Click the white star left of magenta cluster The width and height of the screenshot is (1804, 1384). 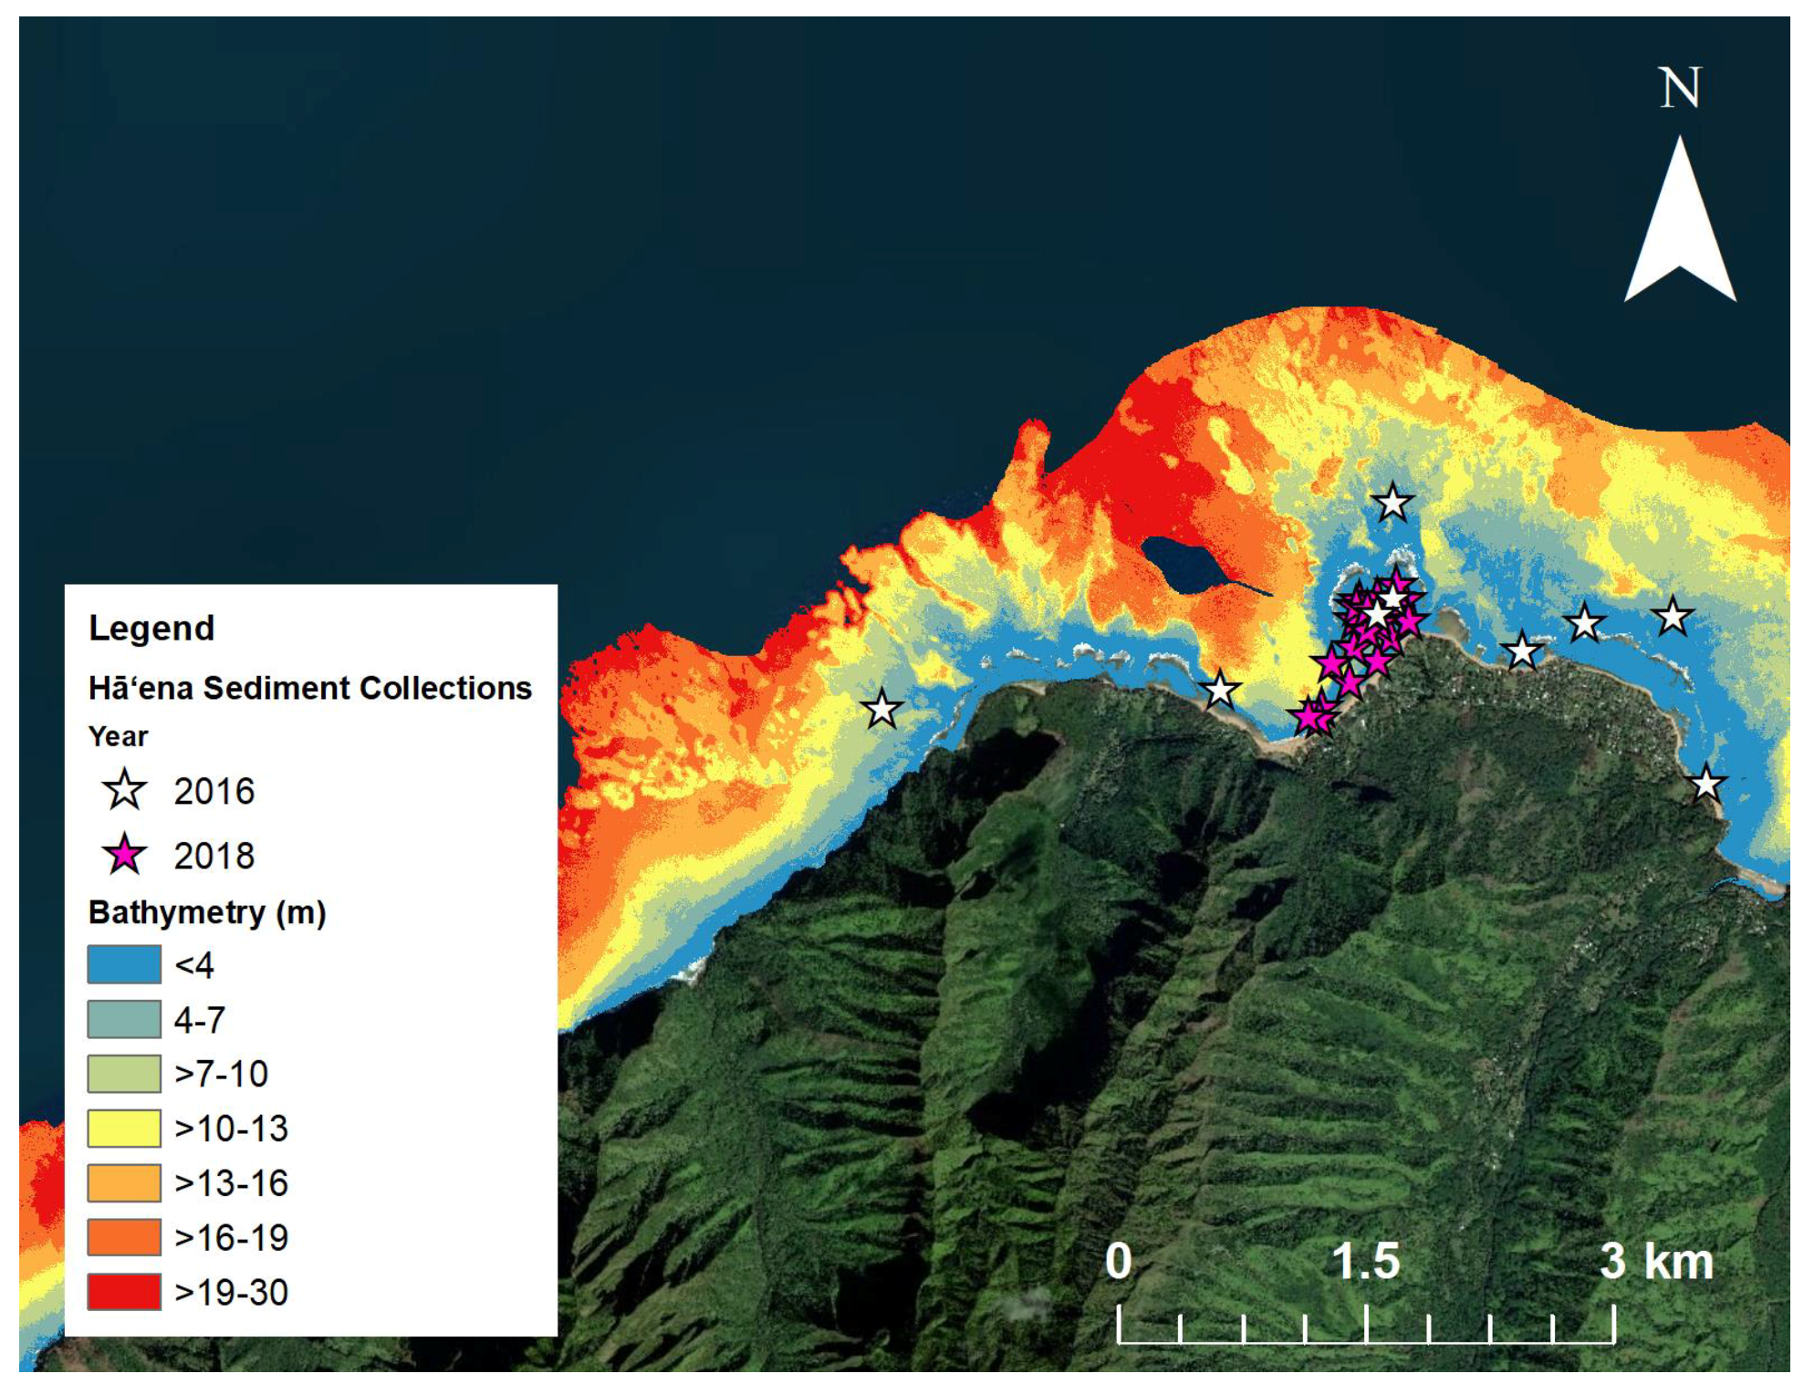[x=1219, y=690]
